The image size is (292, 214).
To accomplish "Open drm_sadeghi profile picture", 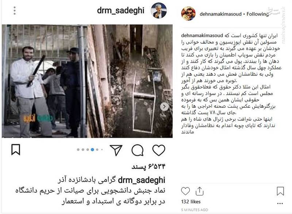I will 159,11.
